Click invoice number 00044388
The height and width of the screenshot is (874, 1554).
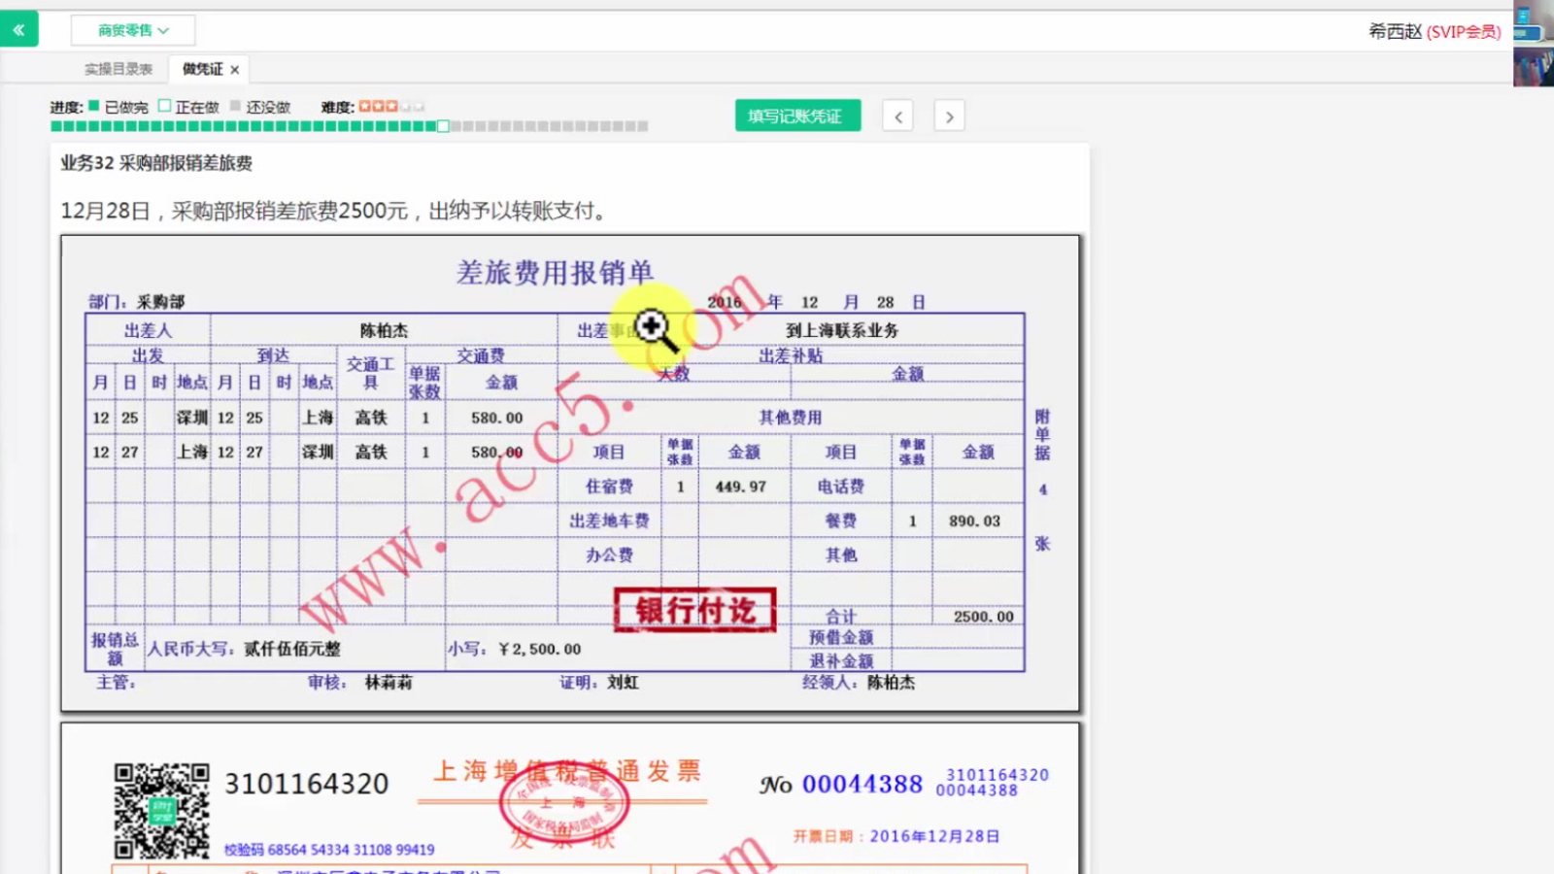[x=862, y=784]
